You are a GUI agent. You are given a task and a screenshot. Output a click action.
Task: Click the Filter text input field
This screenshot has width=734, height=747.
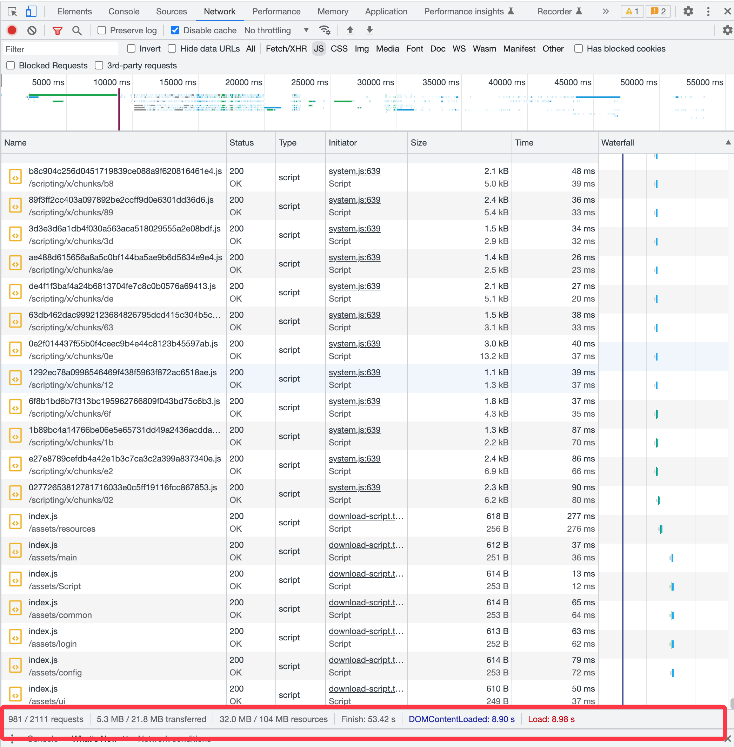[60, 49]
